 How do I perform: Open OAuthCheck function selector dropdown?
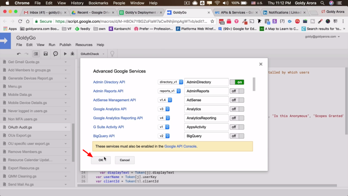[92, 54]
